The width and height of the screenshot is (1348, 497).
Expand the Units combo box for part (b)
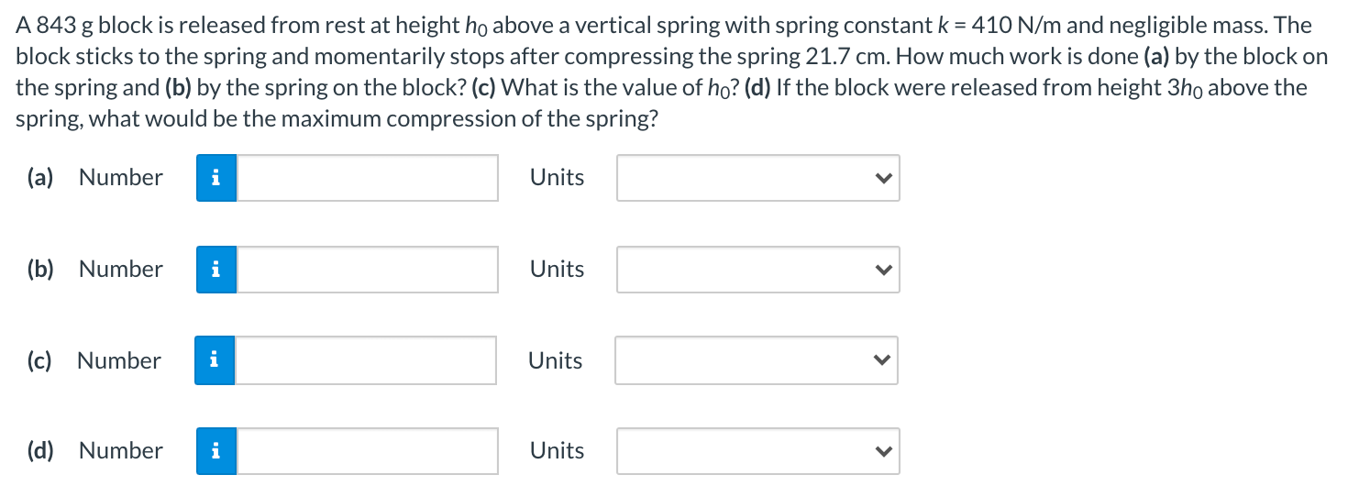(758, 270)
